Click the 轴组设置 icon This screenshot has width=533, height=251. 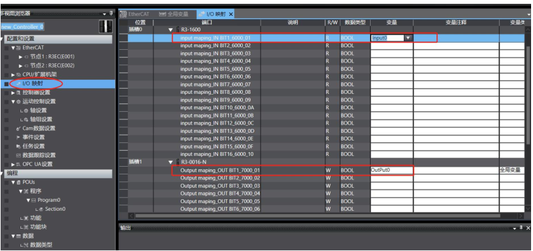click(26, 119)
